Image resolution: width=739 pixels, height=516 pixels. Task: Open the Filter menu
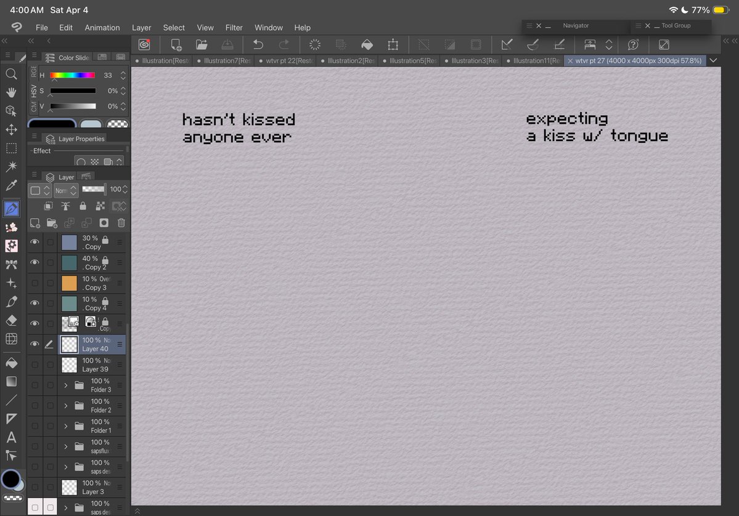pyautogui.click(x=234, y=28)
